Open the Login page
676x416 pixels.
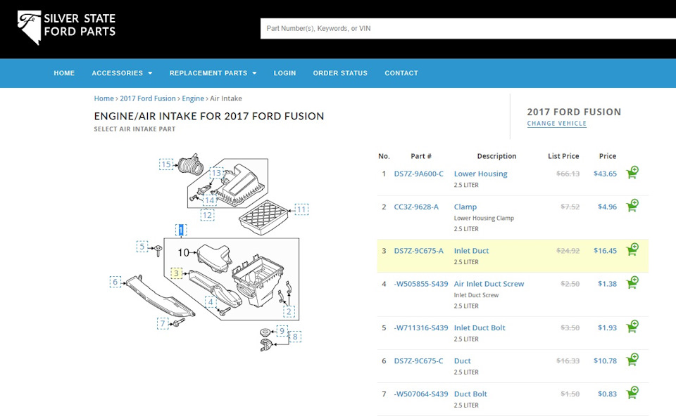tap(285, 73)
